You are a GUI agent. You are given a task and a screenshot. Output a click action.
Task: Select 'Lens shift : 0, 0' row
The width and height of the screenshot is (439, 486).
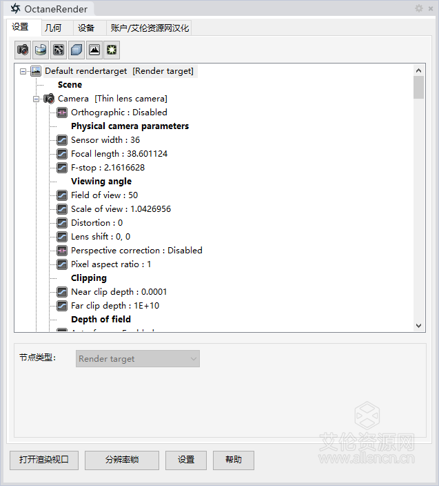(x=101, y=237)
